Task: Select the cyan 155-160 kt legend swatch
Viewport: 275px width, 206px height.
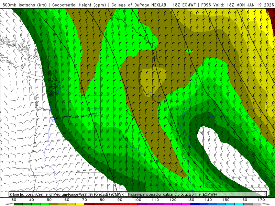Action: coord(239,204)
